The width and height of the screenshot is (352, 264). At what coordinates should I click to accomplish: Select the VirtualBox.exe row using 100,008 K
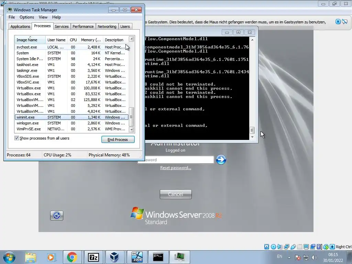[71, 88]
